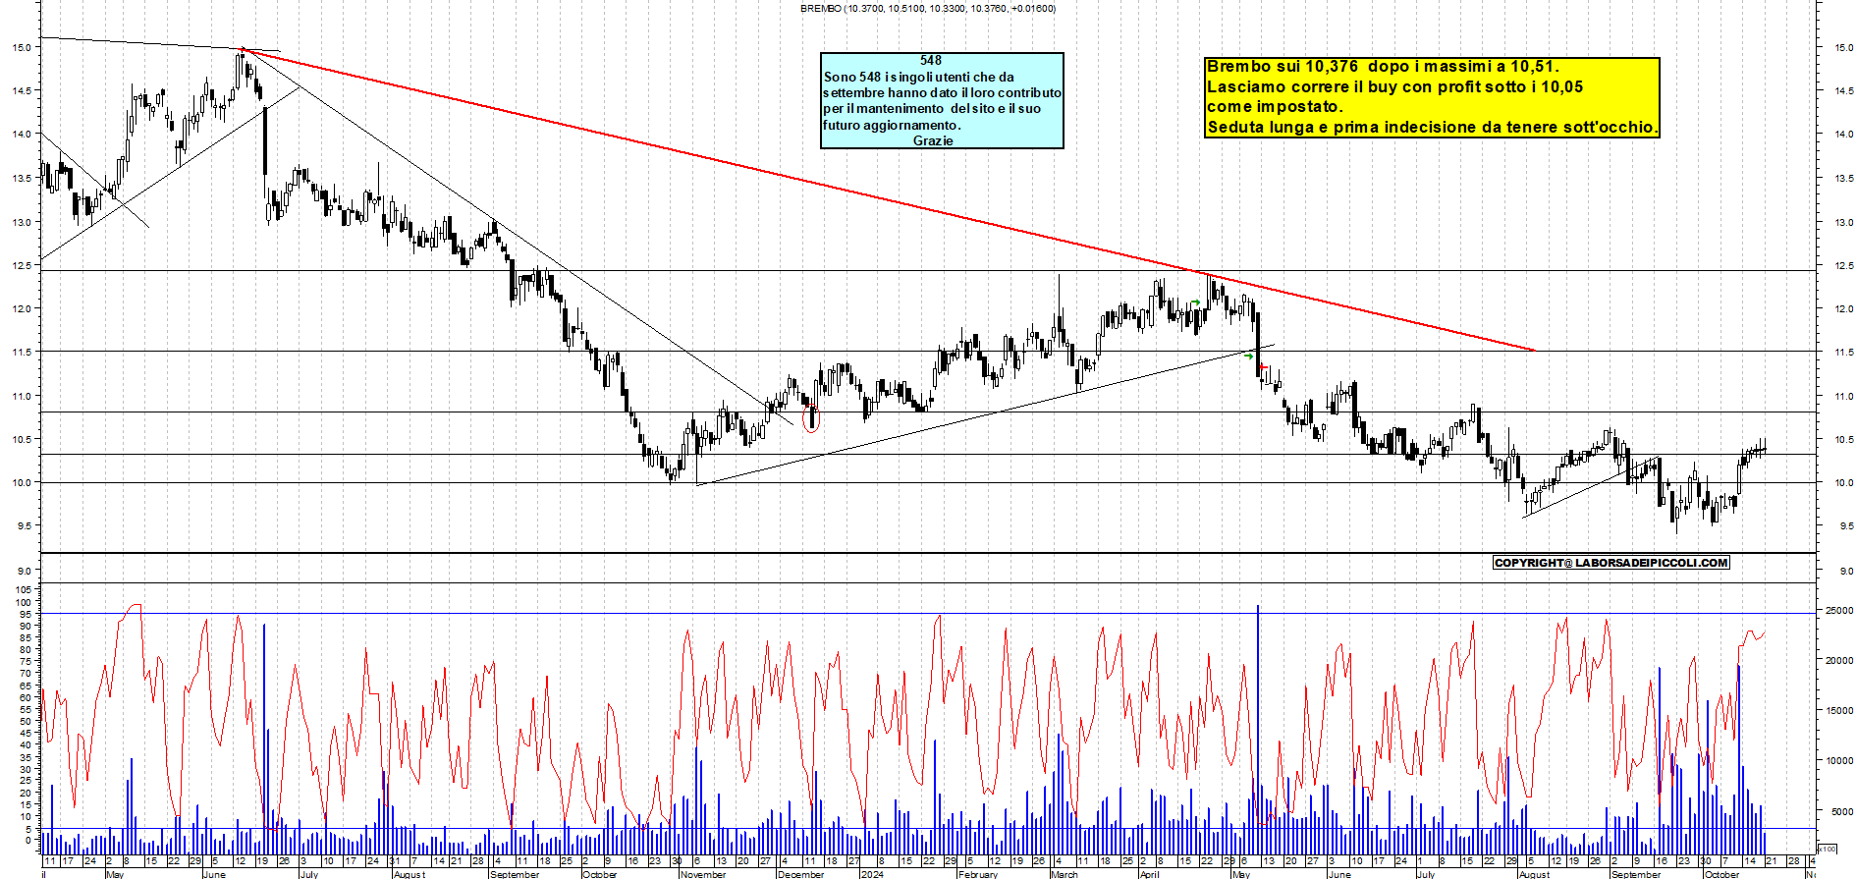Click the 55 oscillator scale label
The image size is (1856, 879).
(27, 709)
